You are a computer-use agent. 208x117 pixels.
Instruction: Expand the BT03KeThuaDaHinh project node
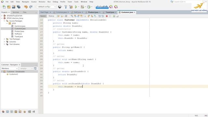(2, 16)
